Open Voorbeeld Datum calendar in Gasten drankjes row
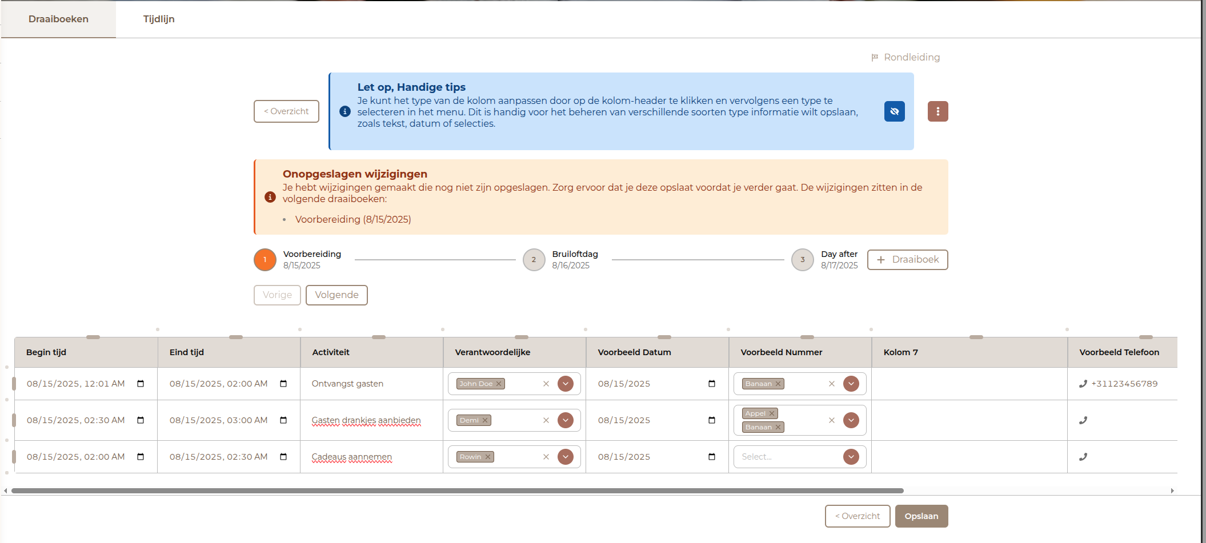 click(712, 420)
